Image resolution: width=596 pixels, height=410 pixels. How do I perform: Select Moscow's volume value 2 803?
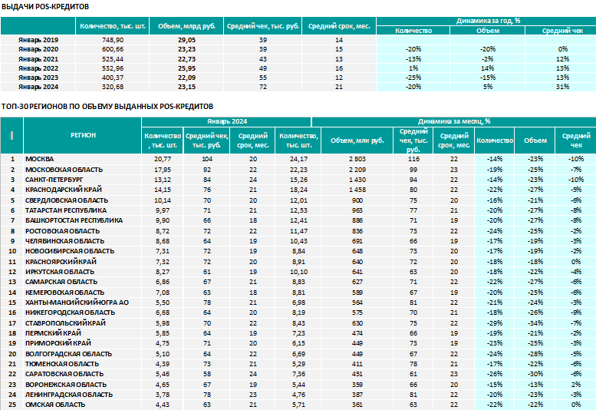[x=357, y=159]
